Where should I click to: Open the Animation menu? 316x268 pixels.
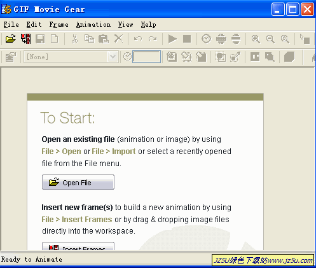[x=93, y=25]
